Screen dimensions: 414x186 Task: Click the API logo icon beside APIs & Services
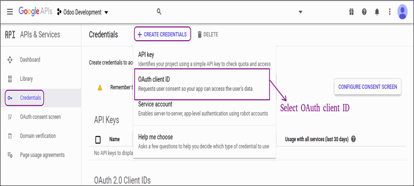pyautogui.click(x=10, y=35)
